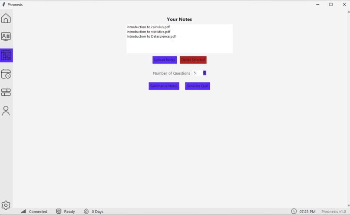350x215 pixels.
Task: Click the Your Notes heading
Action: [179, 19]
